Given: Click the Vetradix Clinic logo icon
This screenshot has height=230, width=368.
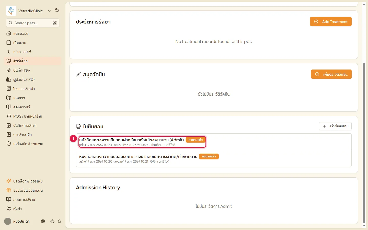Looking at the screenshot, I should (x=11, y=11).
